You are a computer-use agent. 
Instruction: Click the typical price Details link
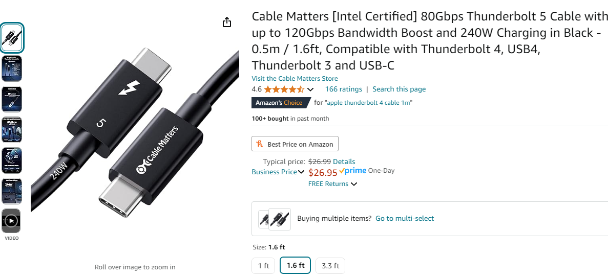click(344, 161)
